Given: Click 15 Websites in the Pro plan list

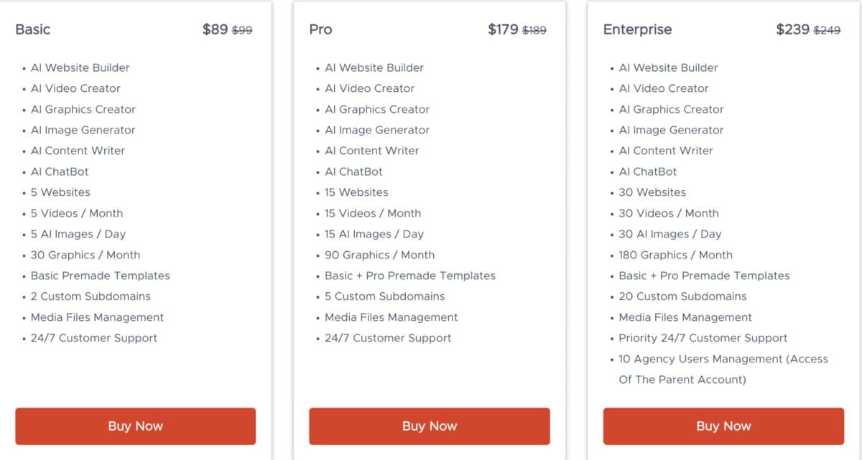Looking at the screenshot, I should pos(356,192).
